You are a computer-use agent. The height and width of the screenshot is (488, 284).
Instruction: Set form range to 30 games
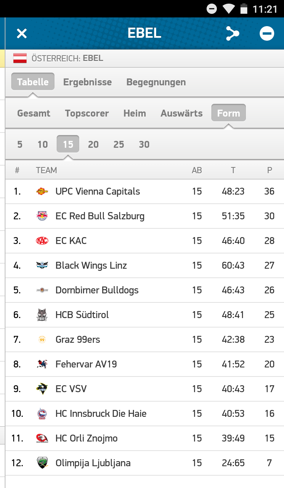coord(144,145)
